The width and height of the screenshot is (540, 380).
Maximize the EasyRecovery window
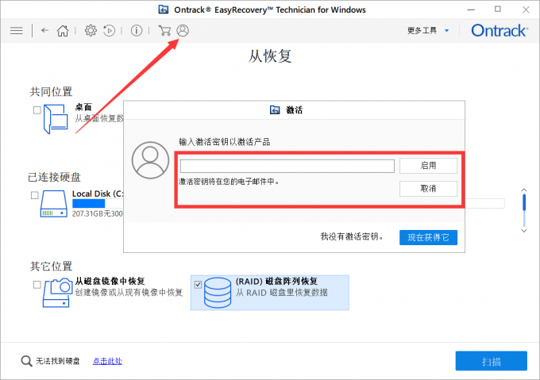coord(498,10)
